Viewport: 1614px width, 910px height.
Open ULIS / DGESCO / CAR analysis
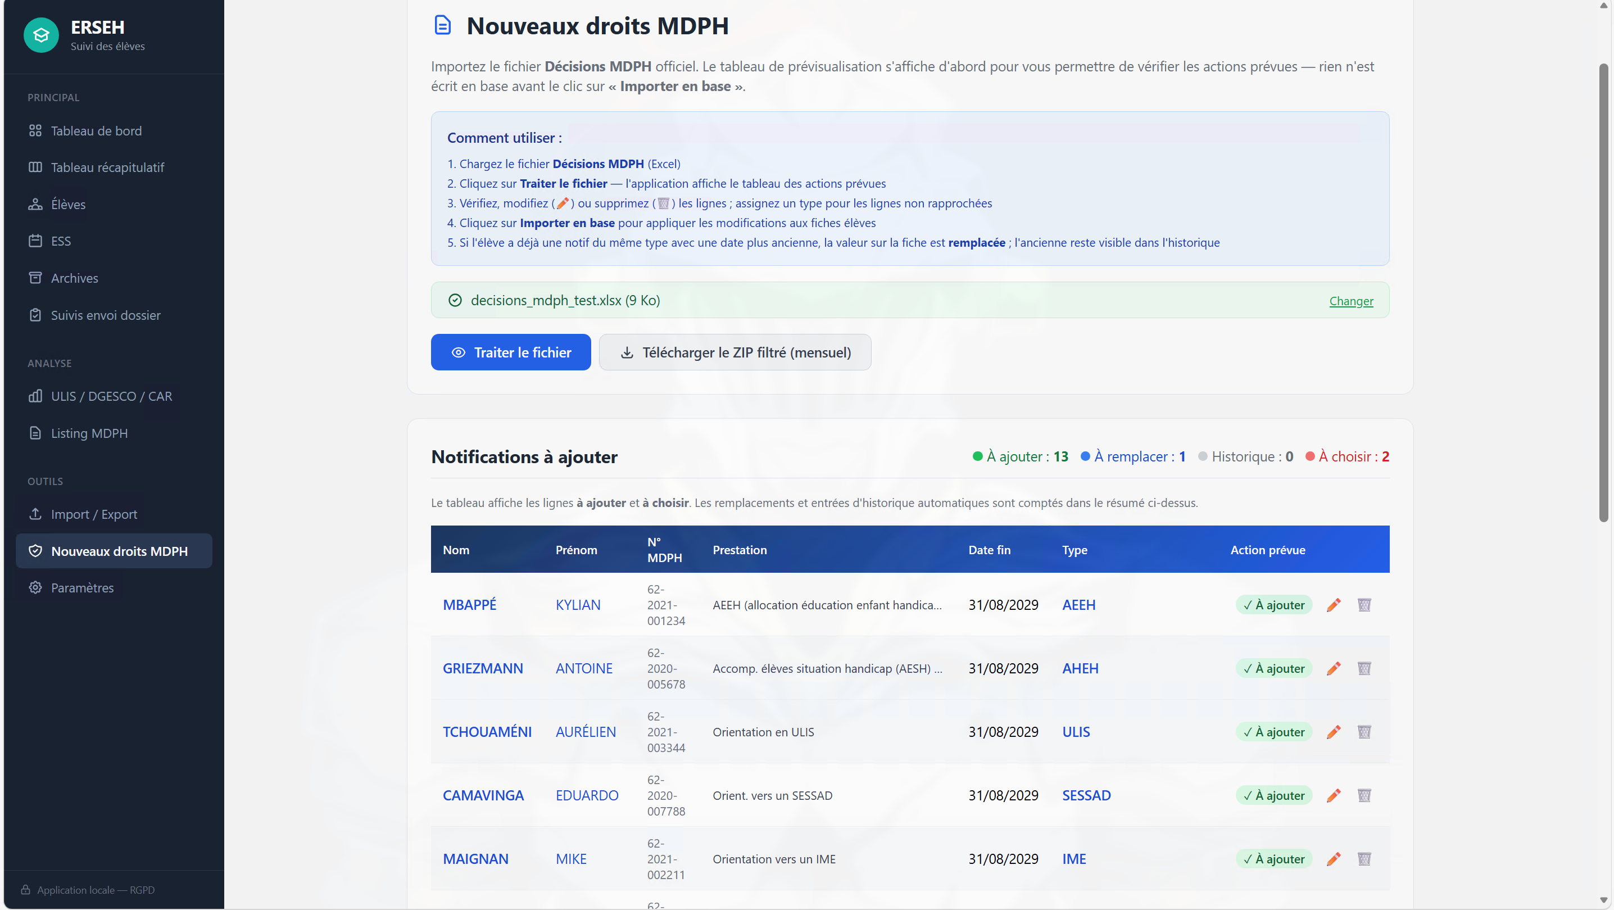click(114, 396)
